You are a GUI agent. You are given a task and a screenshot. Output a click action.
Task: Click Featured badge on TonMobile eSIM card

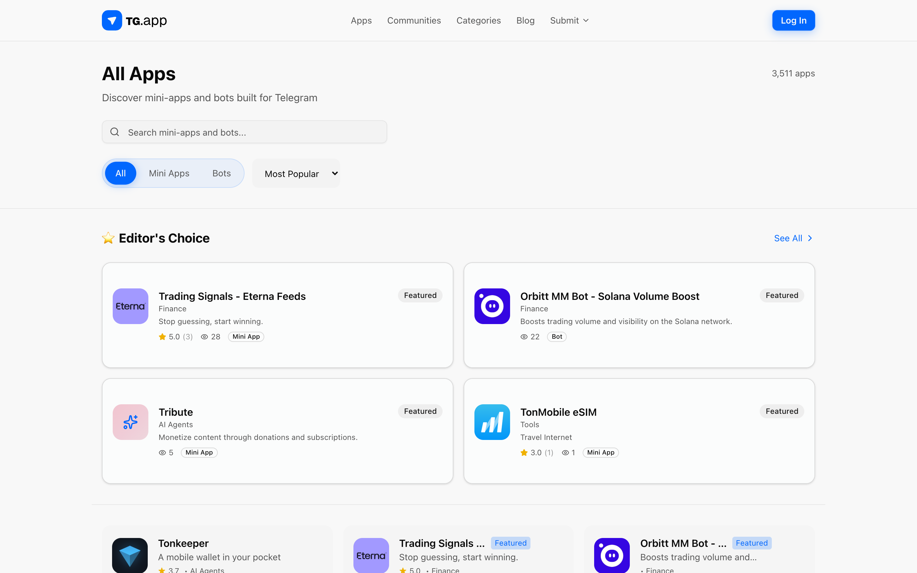click(x=782, y=411)
